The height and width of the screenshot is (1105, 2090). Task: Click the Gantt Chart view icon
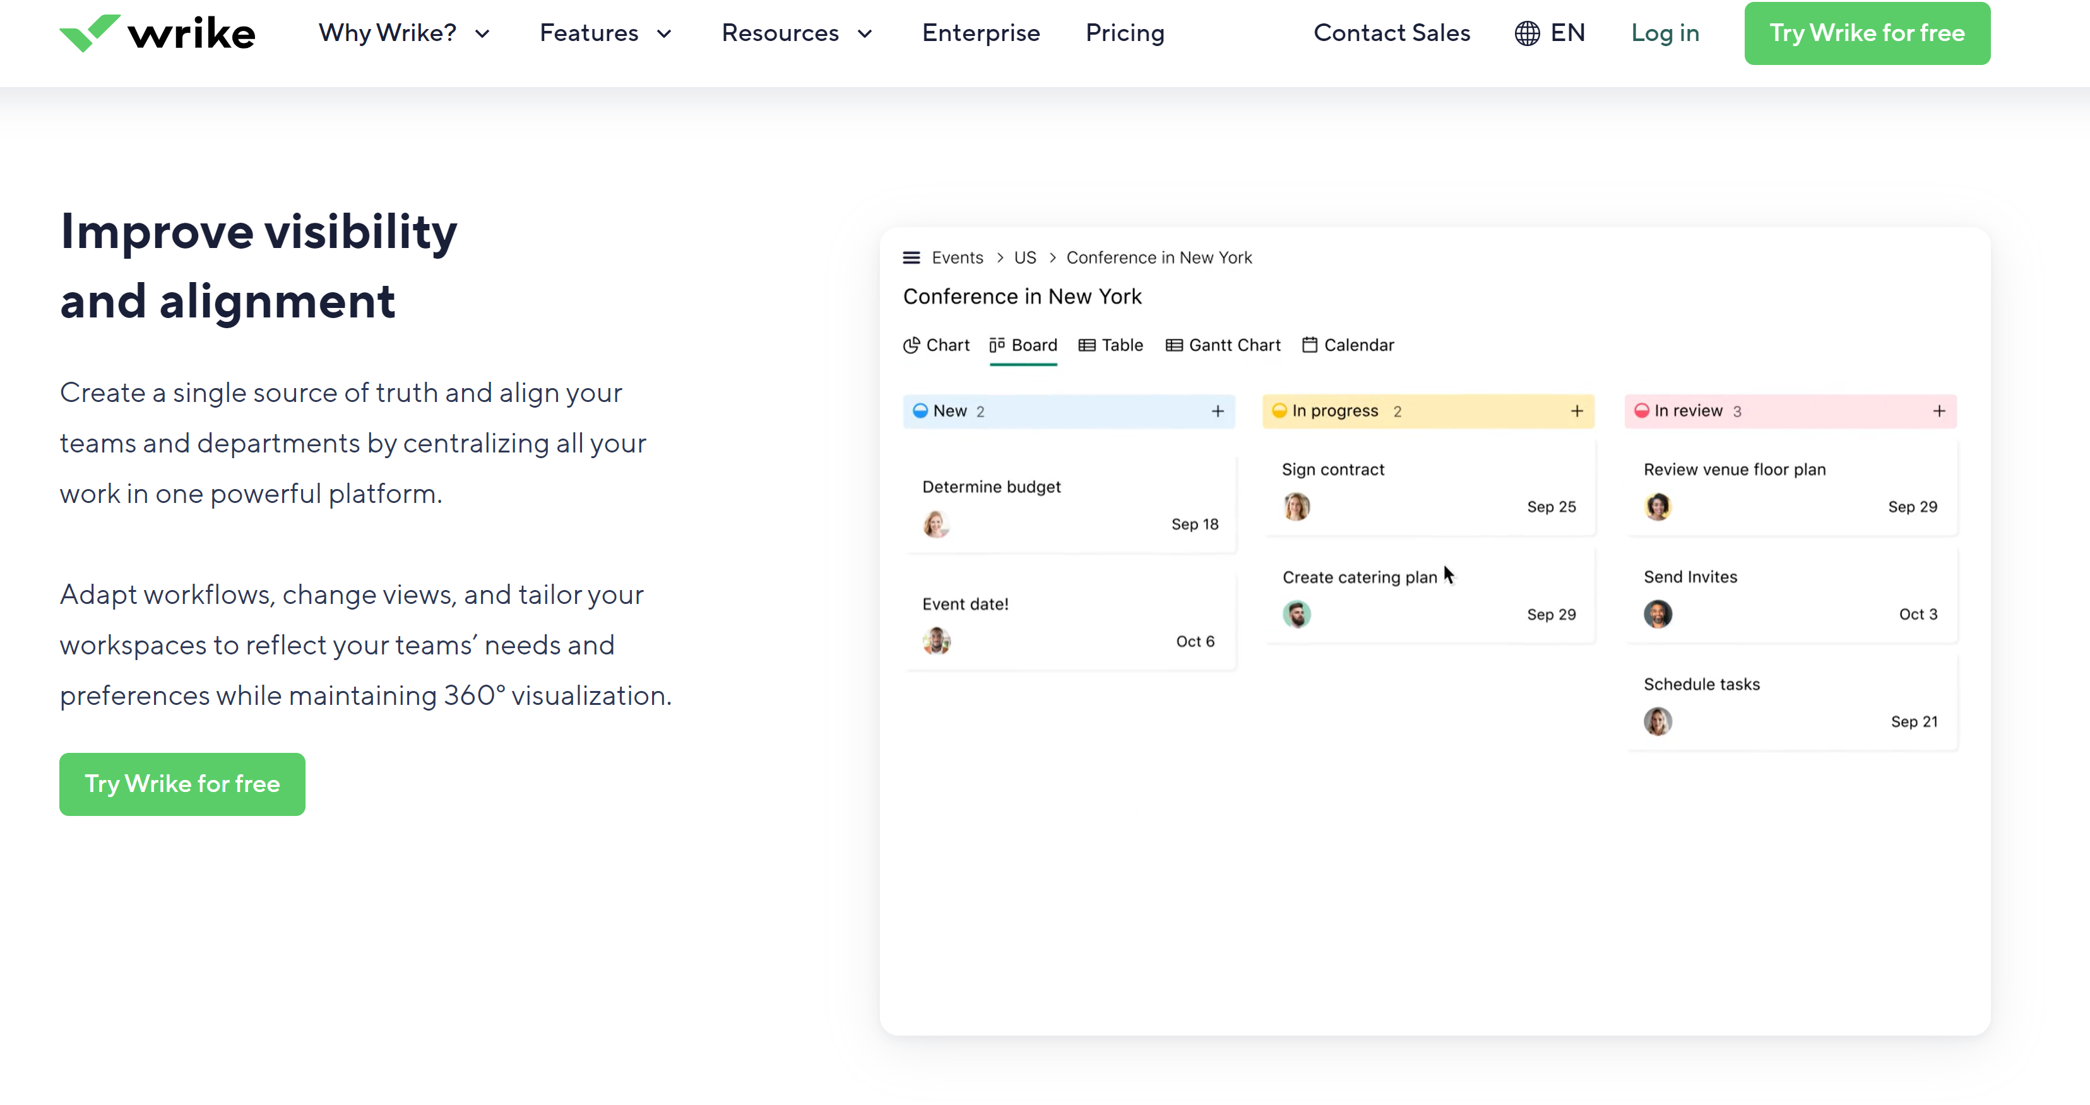click(1174, 346)
